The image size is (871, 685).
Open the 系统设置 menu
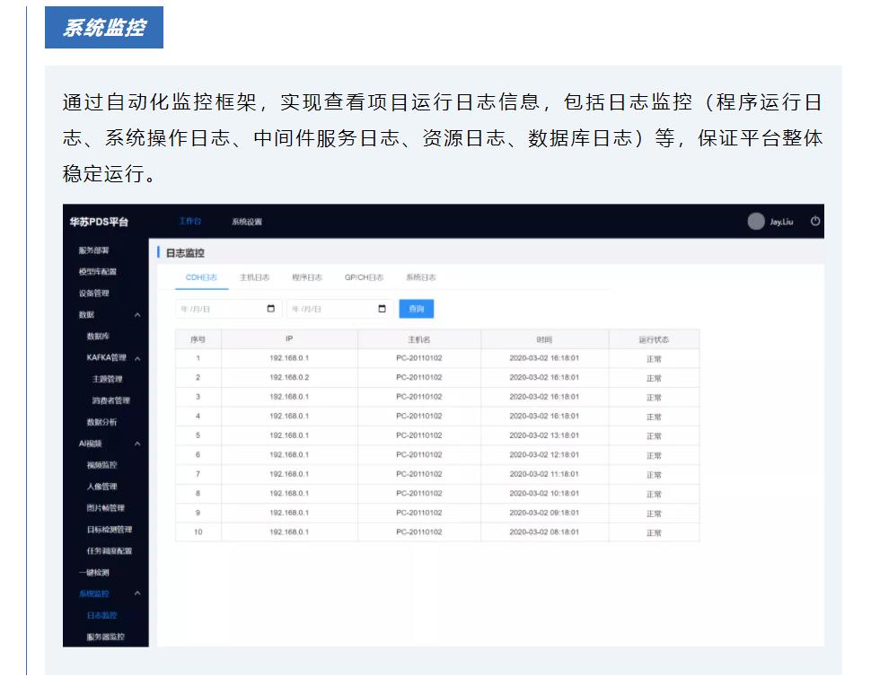click(x=248, y=221)
